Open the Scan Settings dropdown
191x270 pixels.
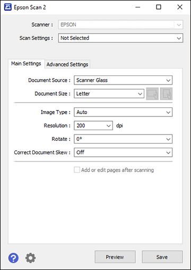120,38
